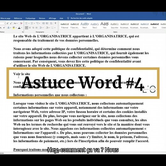Justify the paragraph text

[36, 28]
